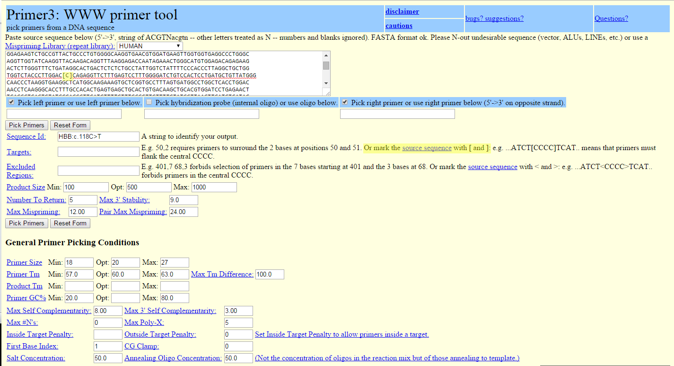Click Pick Primers button above Sequence Id
The image size is (674, 366).
26,125
